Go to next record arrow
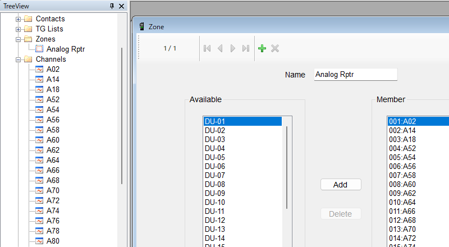Viewport: 449px width, 247px height. coord(233,49)
